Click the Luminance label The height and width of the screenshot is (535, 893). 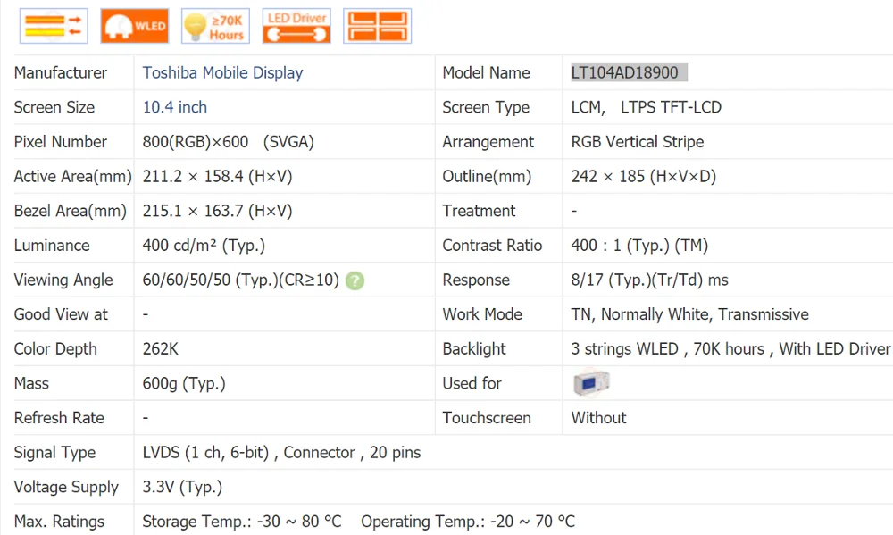click(x=52, y=246)
